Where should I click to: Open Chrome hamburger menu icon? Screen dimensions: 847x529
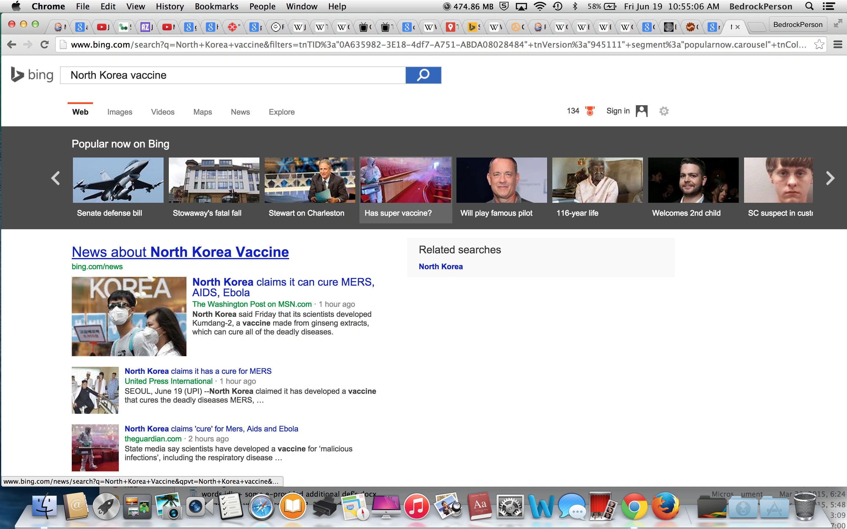coord(838,44)
